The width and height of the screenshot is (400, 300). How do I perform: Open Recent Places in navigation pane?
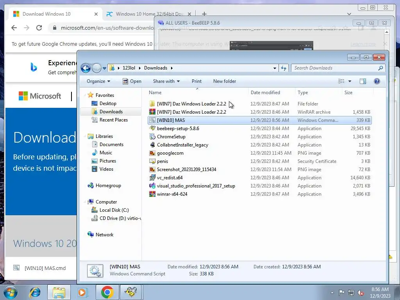click(x=110, y=120)
